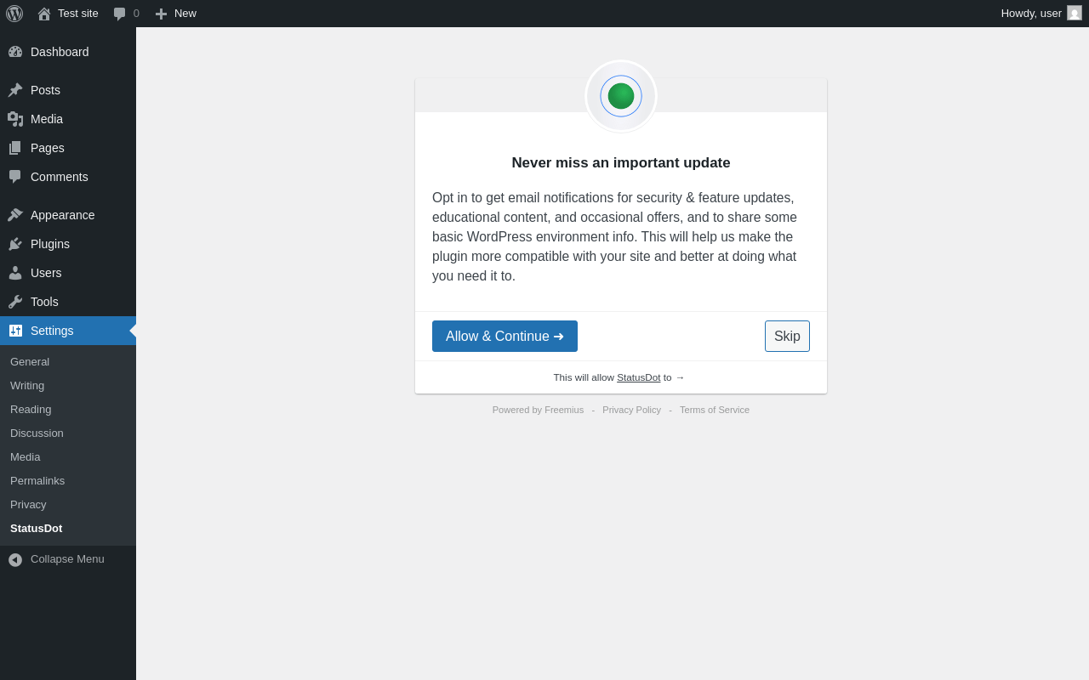The width and height of the screenshot is (1089, 680).
Task: Click the Collapse Menu arrow icon
Action: (x=15, y=559)
